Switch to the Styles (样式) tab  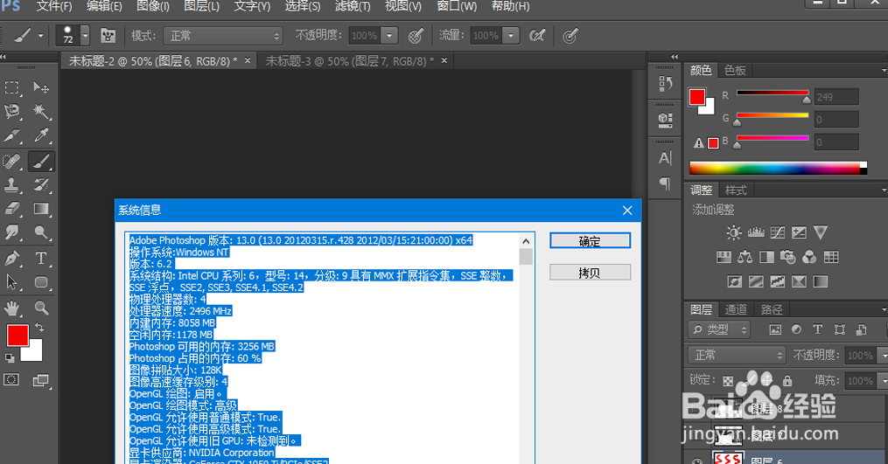pos(736,190)
